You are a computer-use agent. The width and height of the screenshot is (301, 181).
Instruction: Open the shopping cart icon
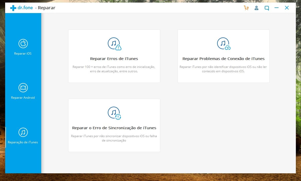click(246, 8)
